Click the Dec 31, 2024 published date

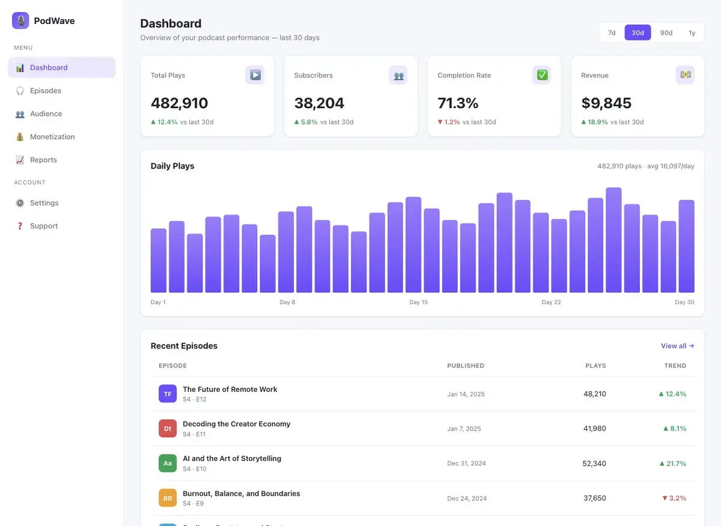tap(467, 463)
